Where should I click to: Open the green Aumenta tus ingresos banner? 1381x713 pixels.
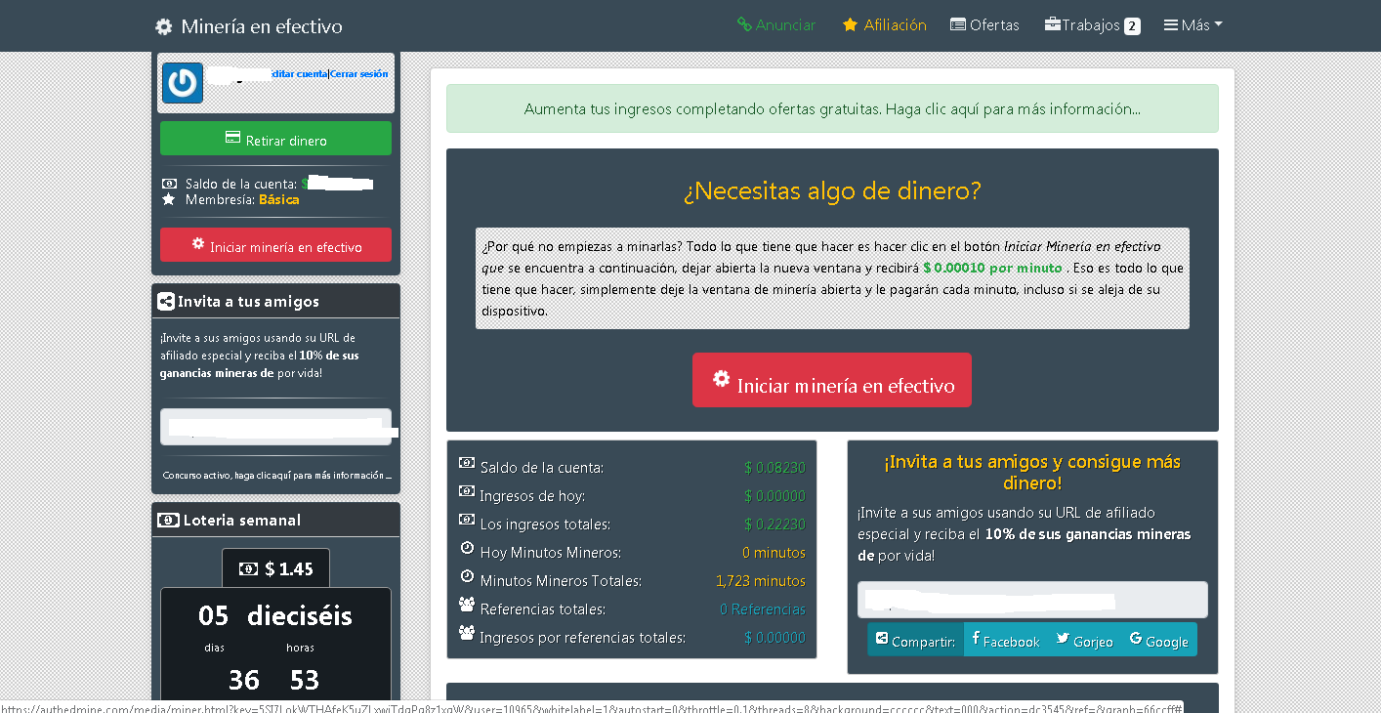pyautogui.click(x=832, y=108)
